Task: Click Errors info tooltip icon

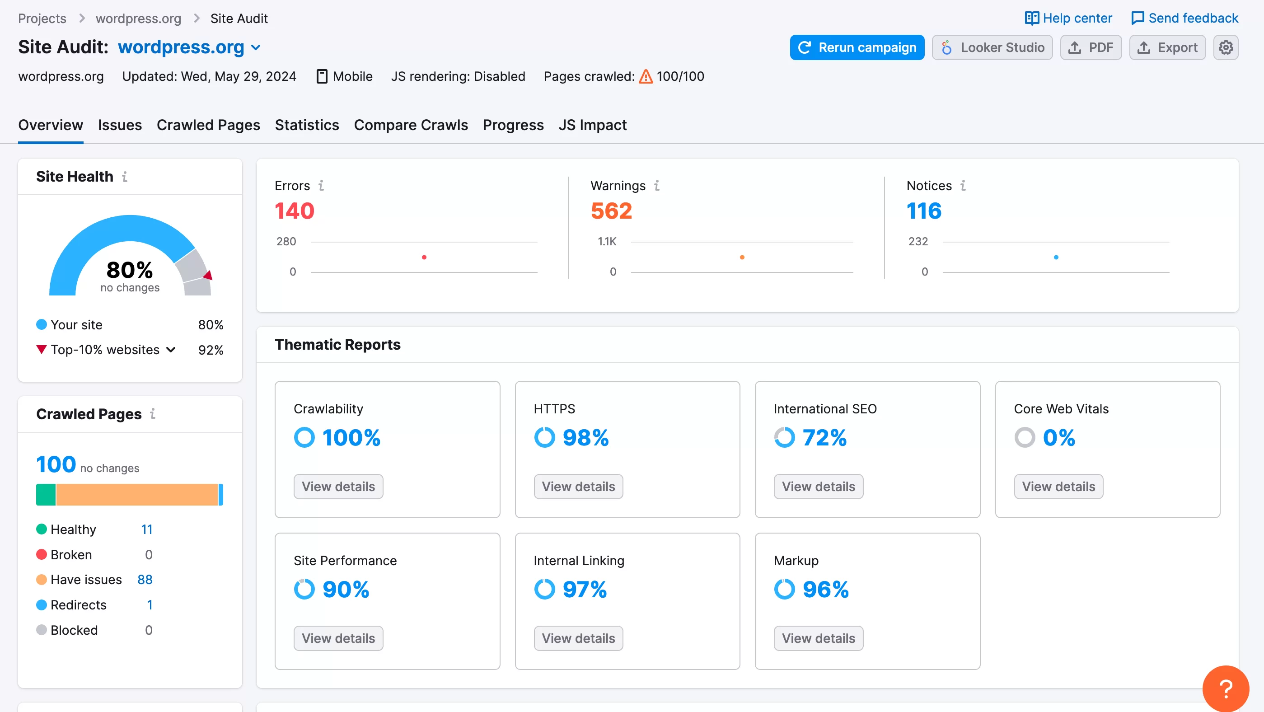Action: [321, 185]
